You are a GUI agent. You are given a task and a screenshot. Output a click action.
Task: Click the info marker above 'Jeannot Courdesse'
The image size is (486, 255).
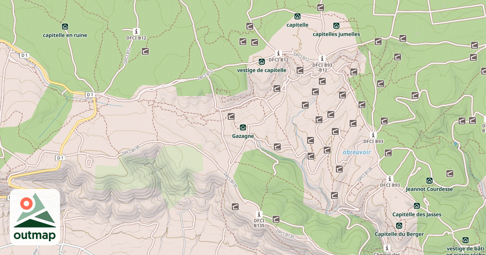tap(390, 179)
